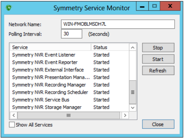The image size is (184, 138).
Task: Maximize the Symmetry Service Monitor window
Action: (155, 6)
